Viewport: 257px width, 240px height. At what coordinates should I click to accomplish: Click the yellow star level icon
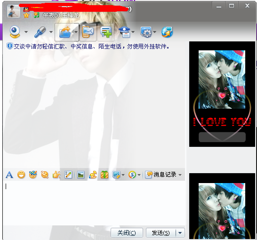pyautogui.click(x=26, y=16)
